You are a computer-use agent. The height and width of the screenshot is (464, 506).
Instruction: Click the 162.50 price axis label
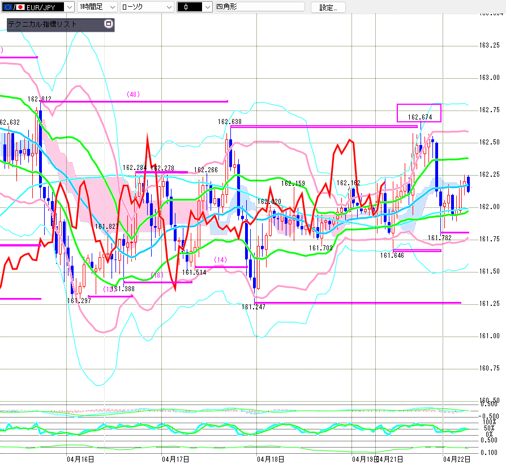click(489, 142)
